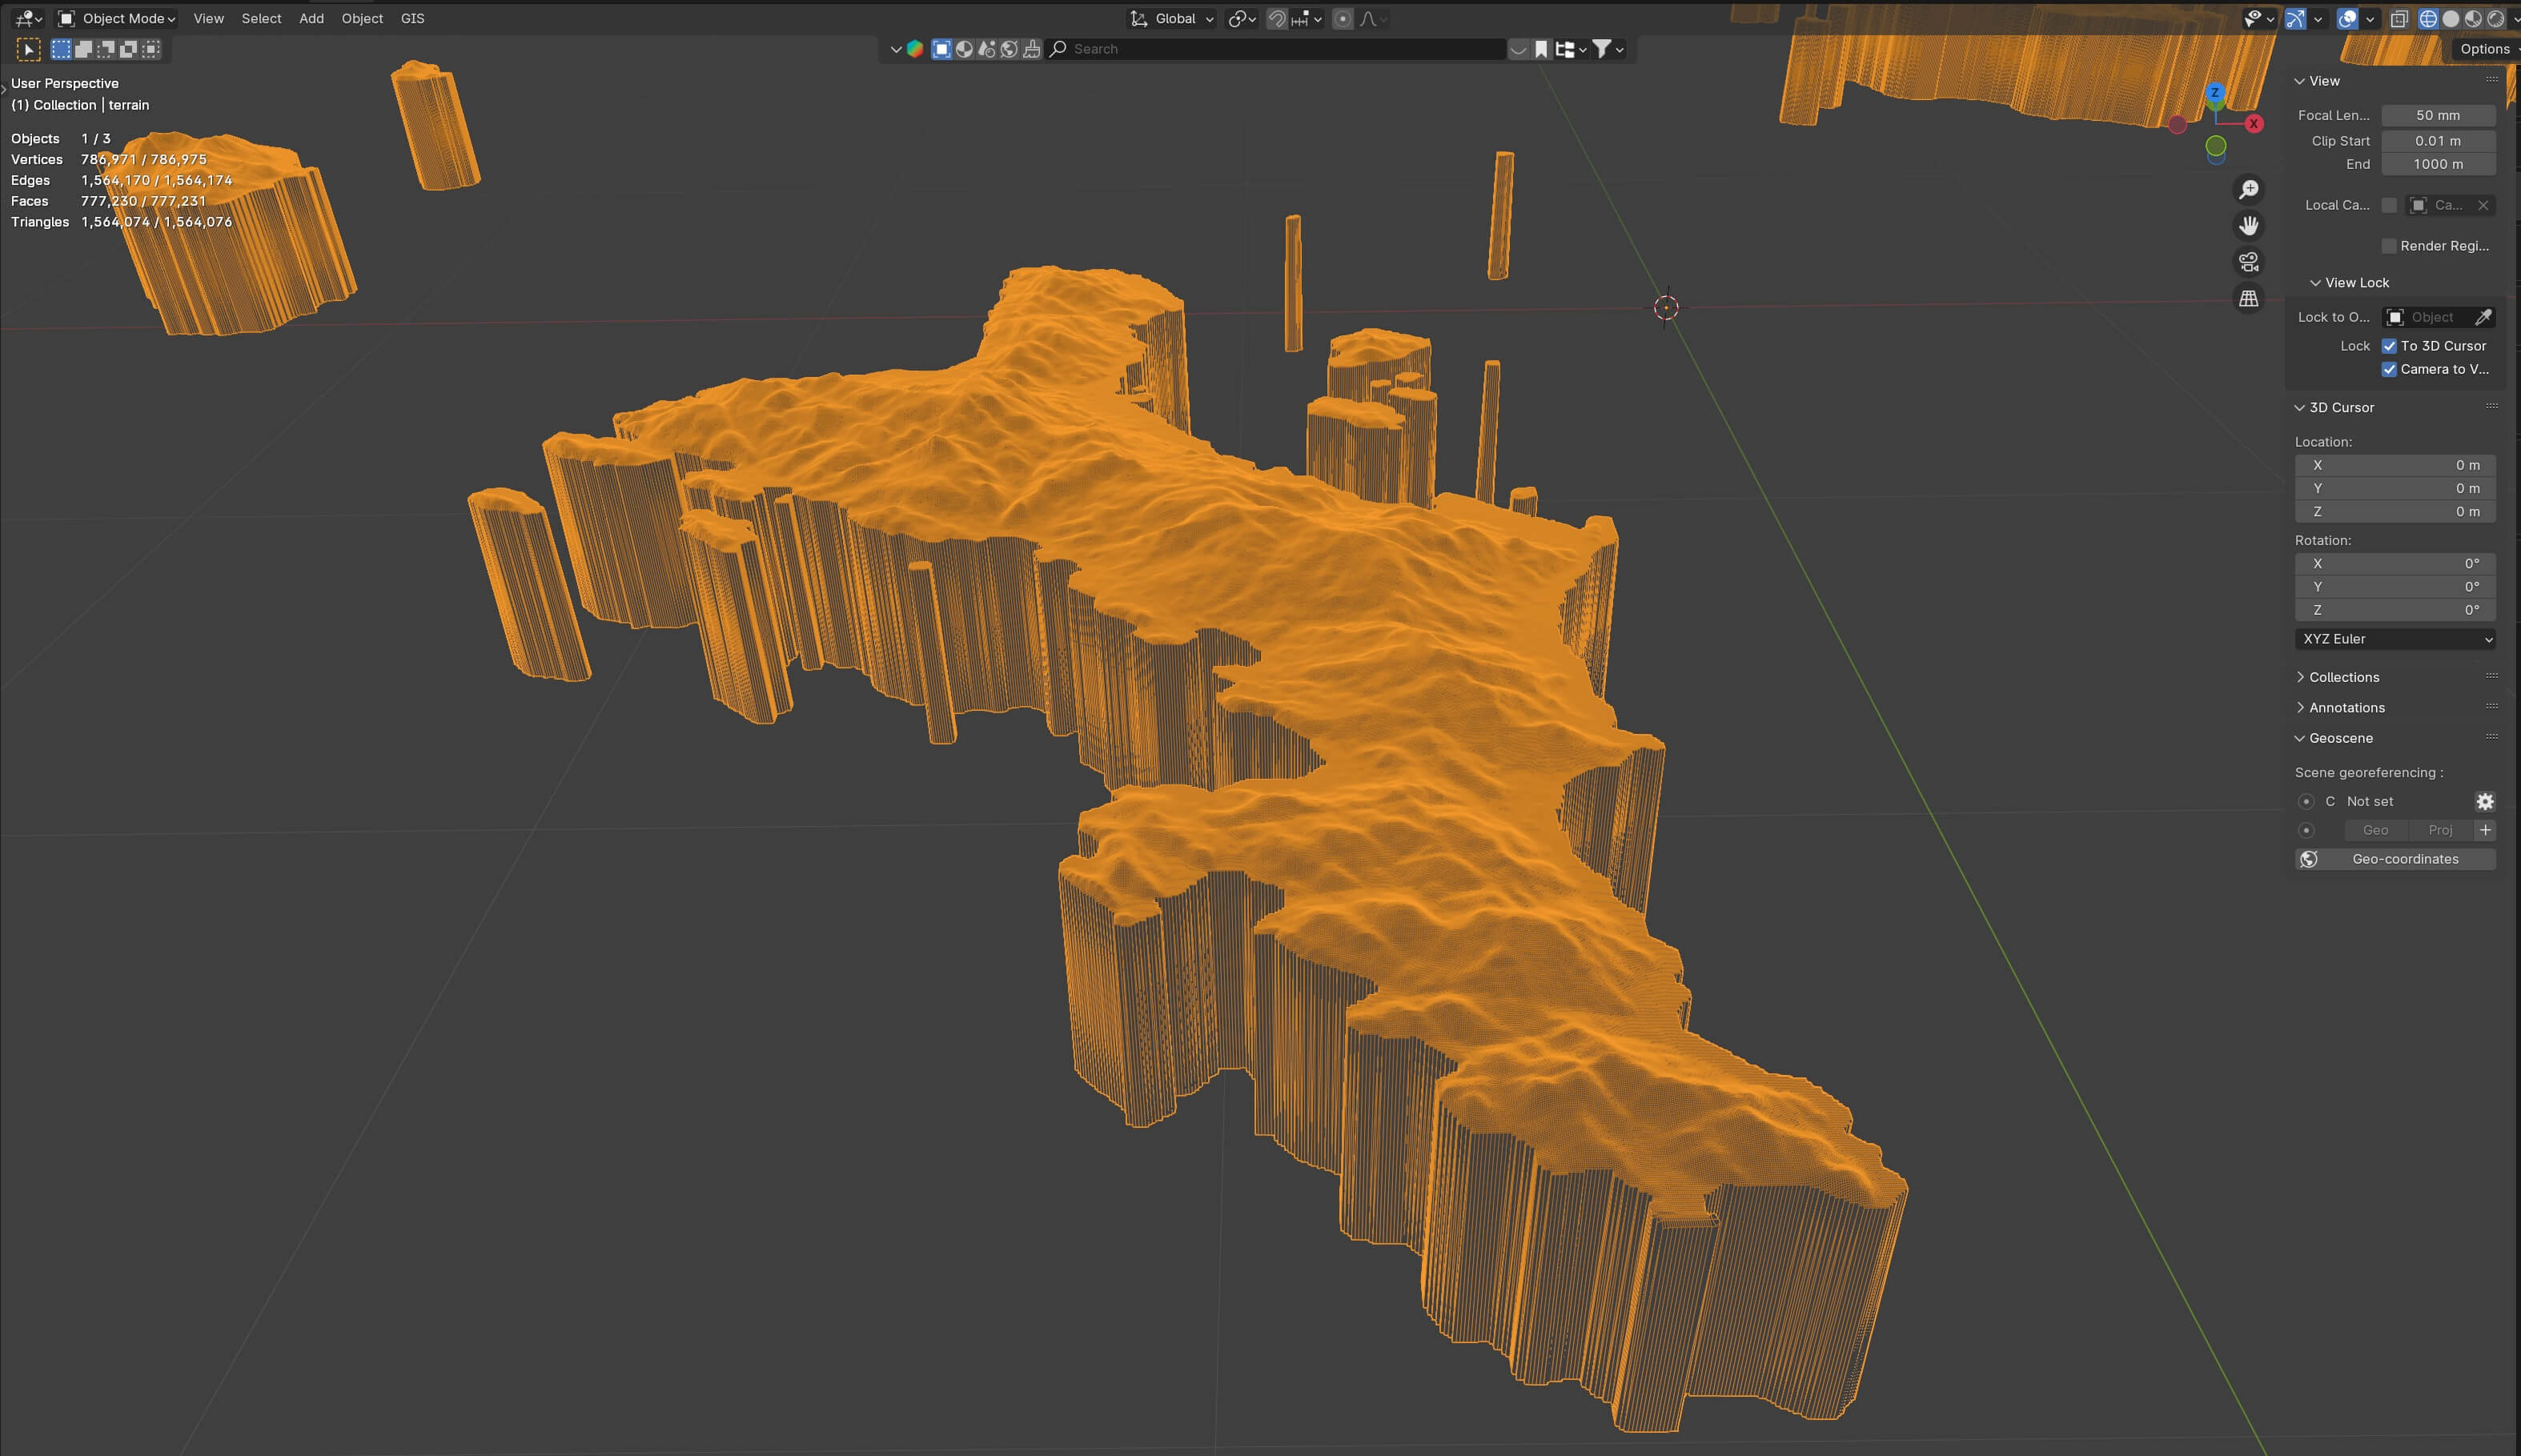Toggle the snapping magnet icon
Image resolution: width=2521 pixels, height=1456 pixels.
[1277, 19]
